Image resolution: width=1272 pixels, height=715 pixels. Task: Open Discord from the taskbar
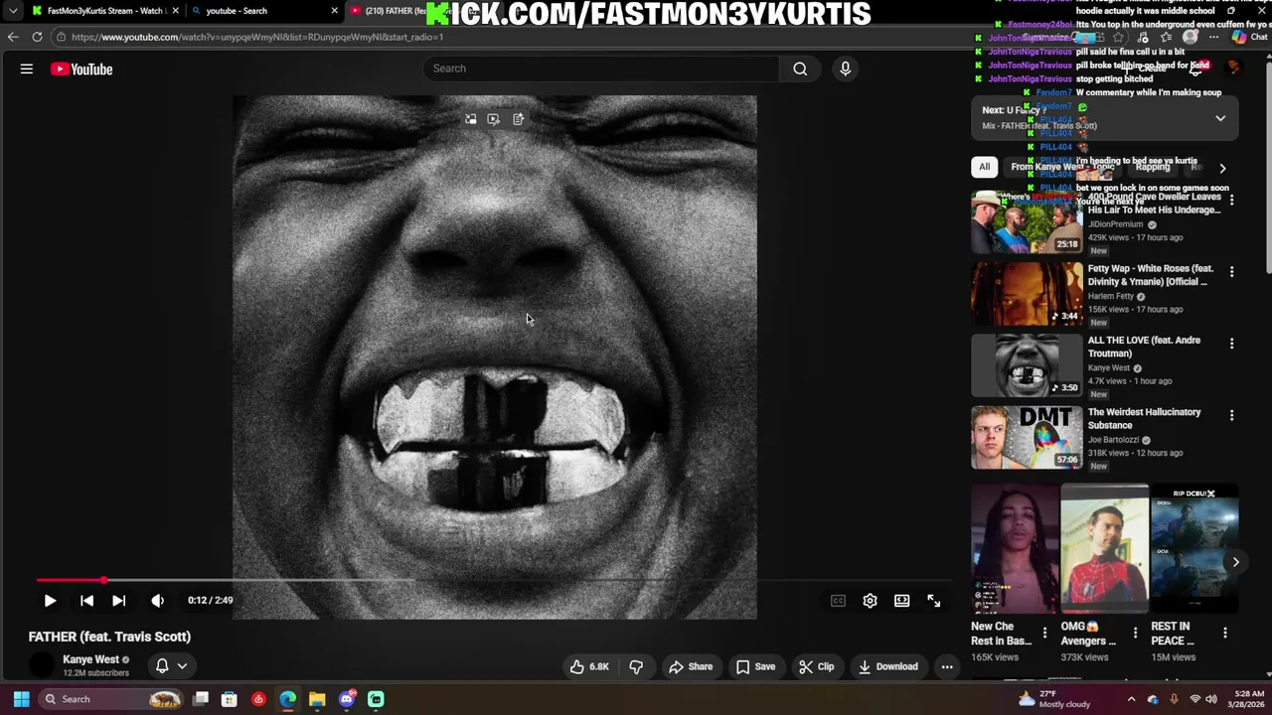point(347,699)
